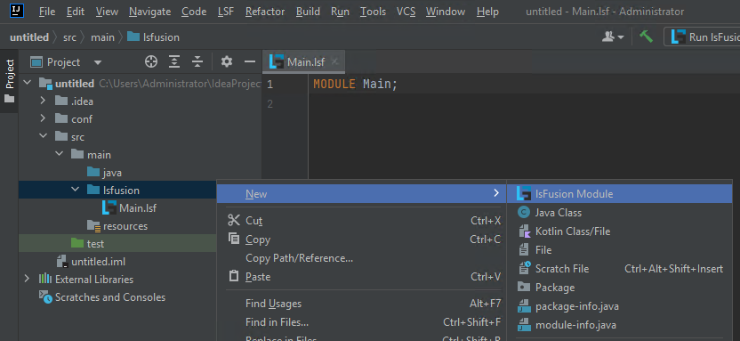Select Main.lsf file in project tree

coord(137,207)
